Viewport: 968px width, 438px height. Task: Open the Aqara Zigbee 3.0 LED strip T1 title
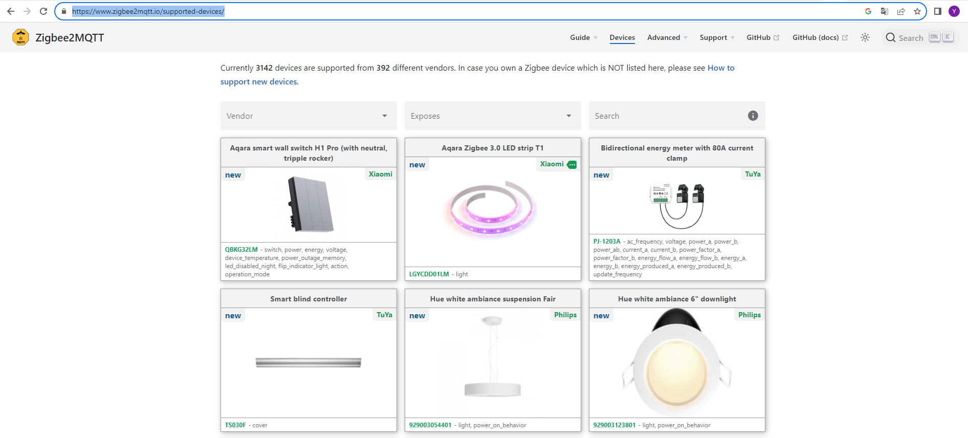click(x=493, y=148)
